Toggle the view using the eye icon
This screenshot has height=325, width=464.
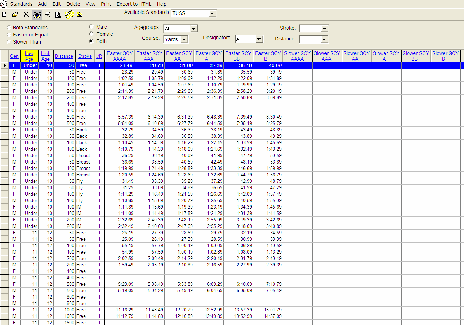click(x=37, y=14)
